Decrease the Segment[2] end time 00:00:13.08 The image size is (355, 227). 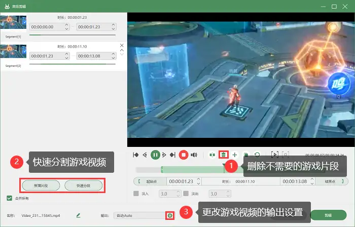click(114, 58)
